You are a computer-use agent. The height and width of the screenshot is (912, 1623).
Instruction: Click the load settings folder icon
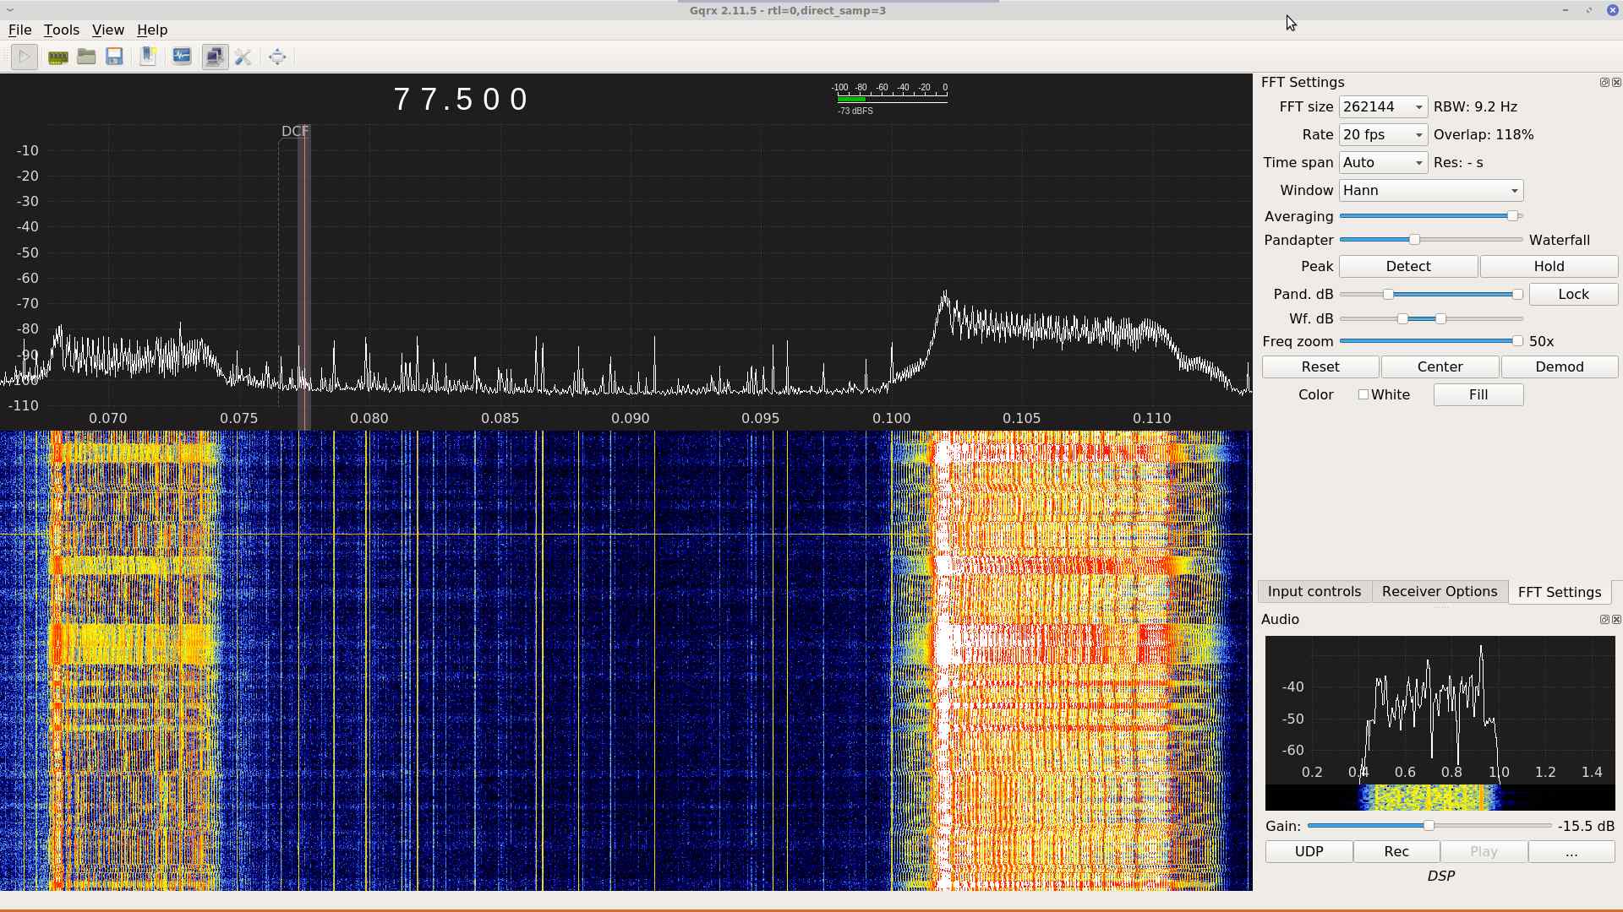[86, 57]
